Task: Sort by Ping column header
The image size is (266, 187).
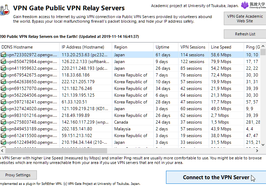Action: (x=252, y=47)
